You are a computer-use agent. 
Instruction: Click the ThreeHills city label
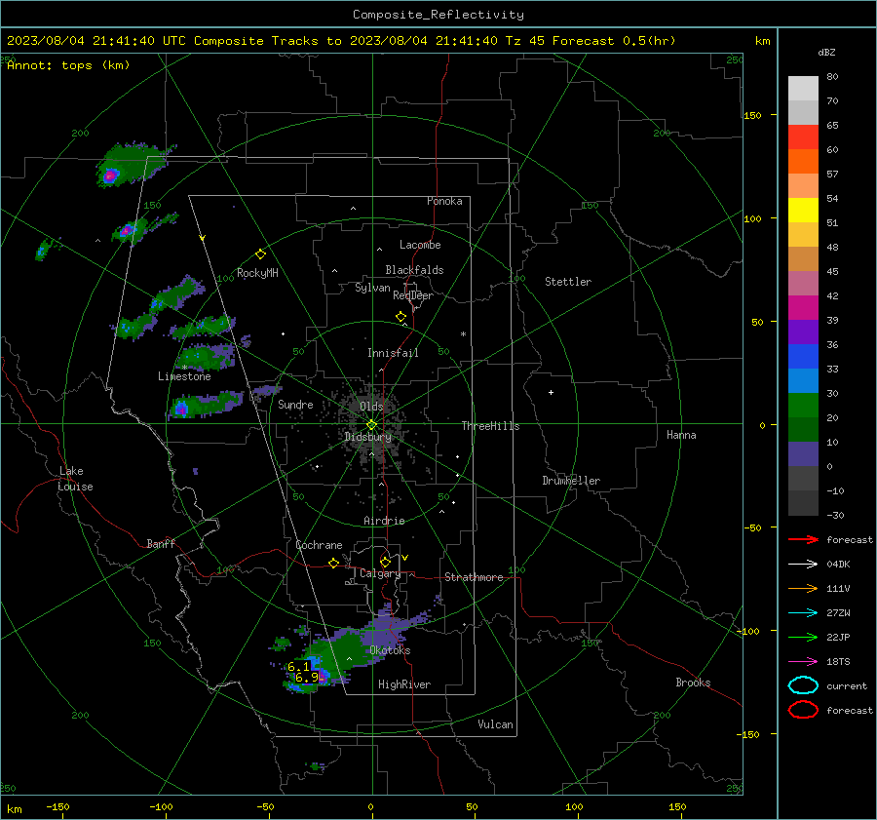click(490, 426)
